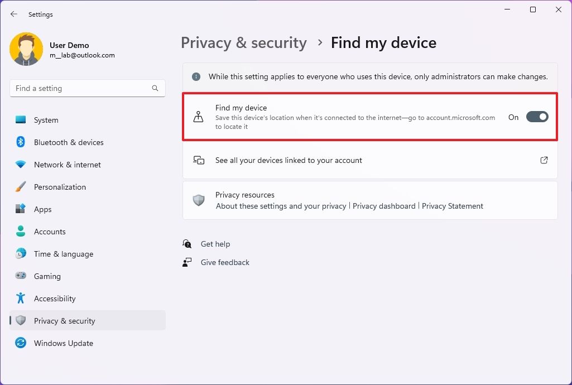
Task: Open Windows Update settings
Action: tap(63, 343)
